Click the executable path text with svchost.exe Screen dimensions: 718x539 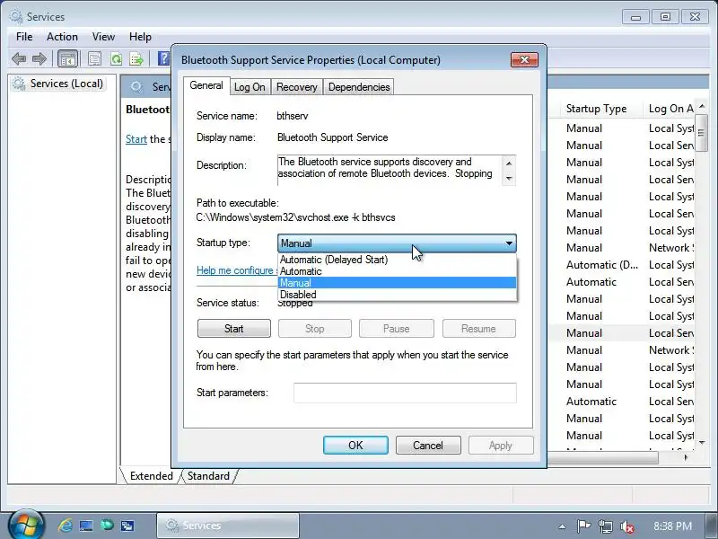(x=296, y=217)
